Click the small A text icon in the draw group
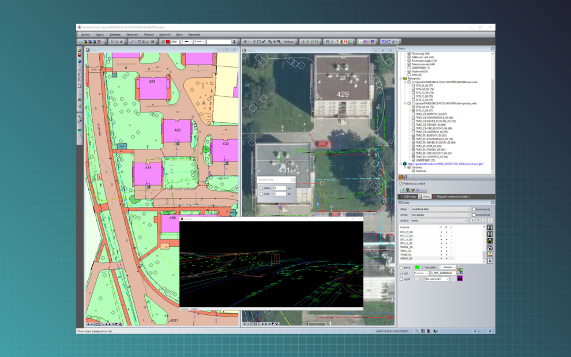571x357 pixels. tap(121, 42)
